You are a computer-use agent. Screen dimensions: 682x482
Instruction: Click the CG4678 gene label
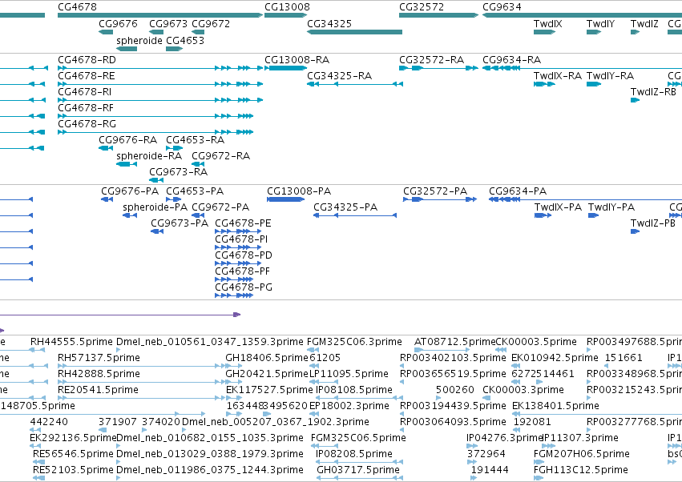tap(77, 7)
